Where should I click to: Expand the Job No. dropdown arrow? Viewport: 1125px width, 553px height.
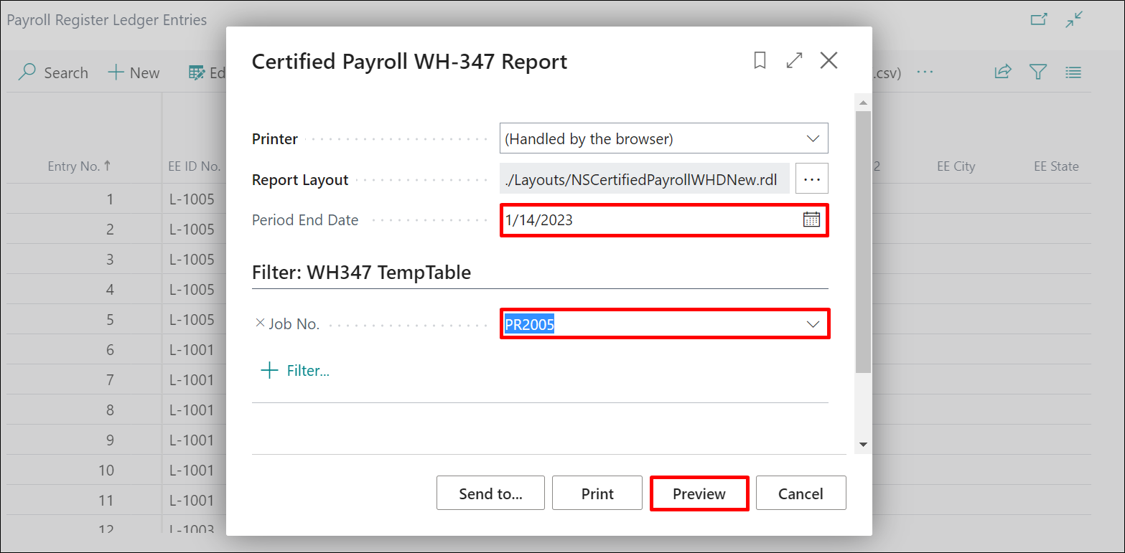(813, 324)
